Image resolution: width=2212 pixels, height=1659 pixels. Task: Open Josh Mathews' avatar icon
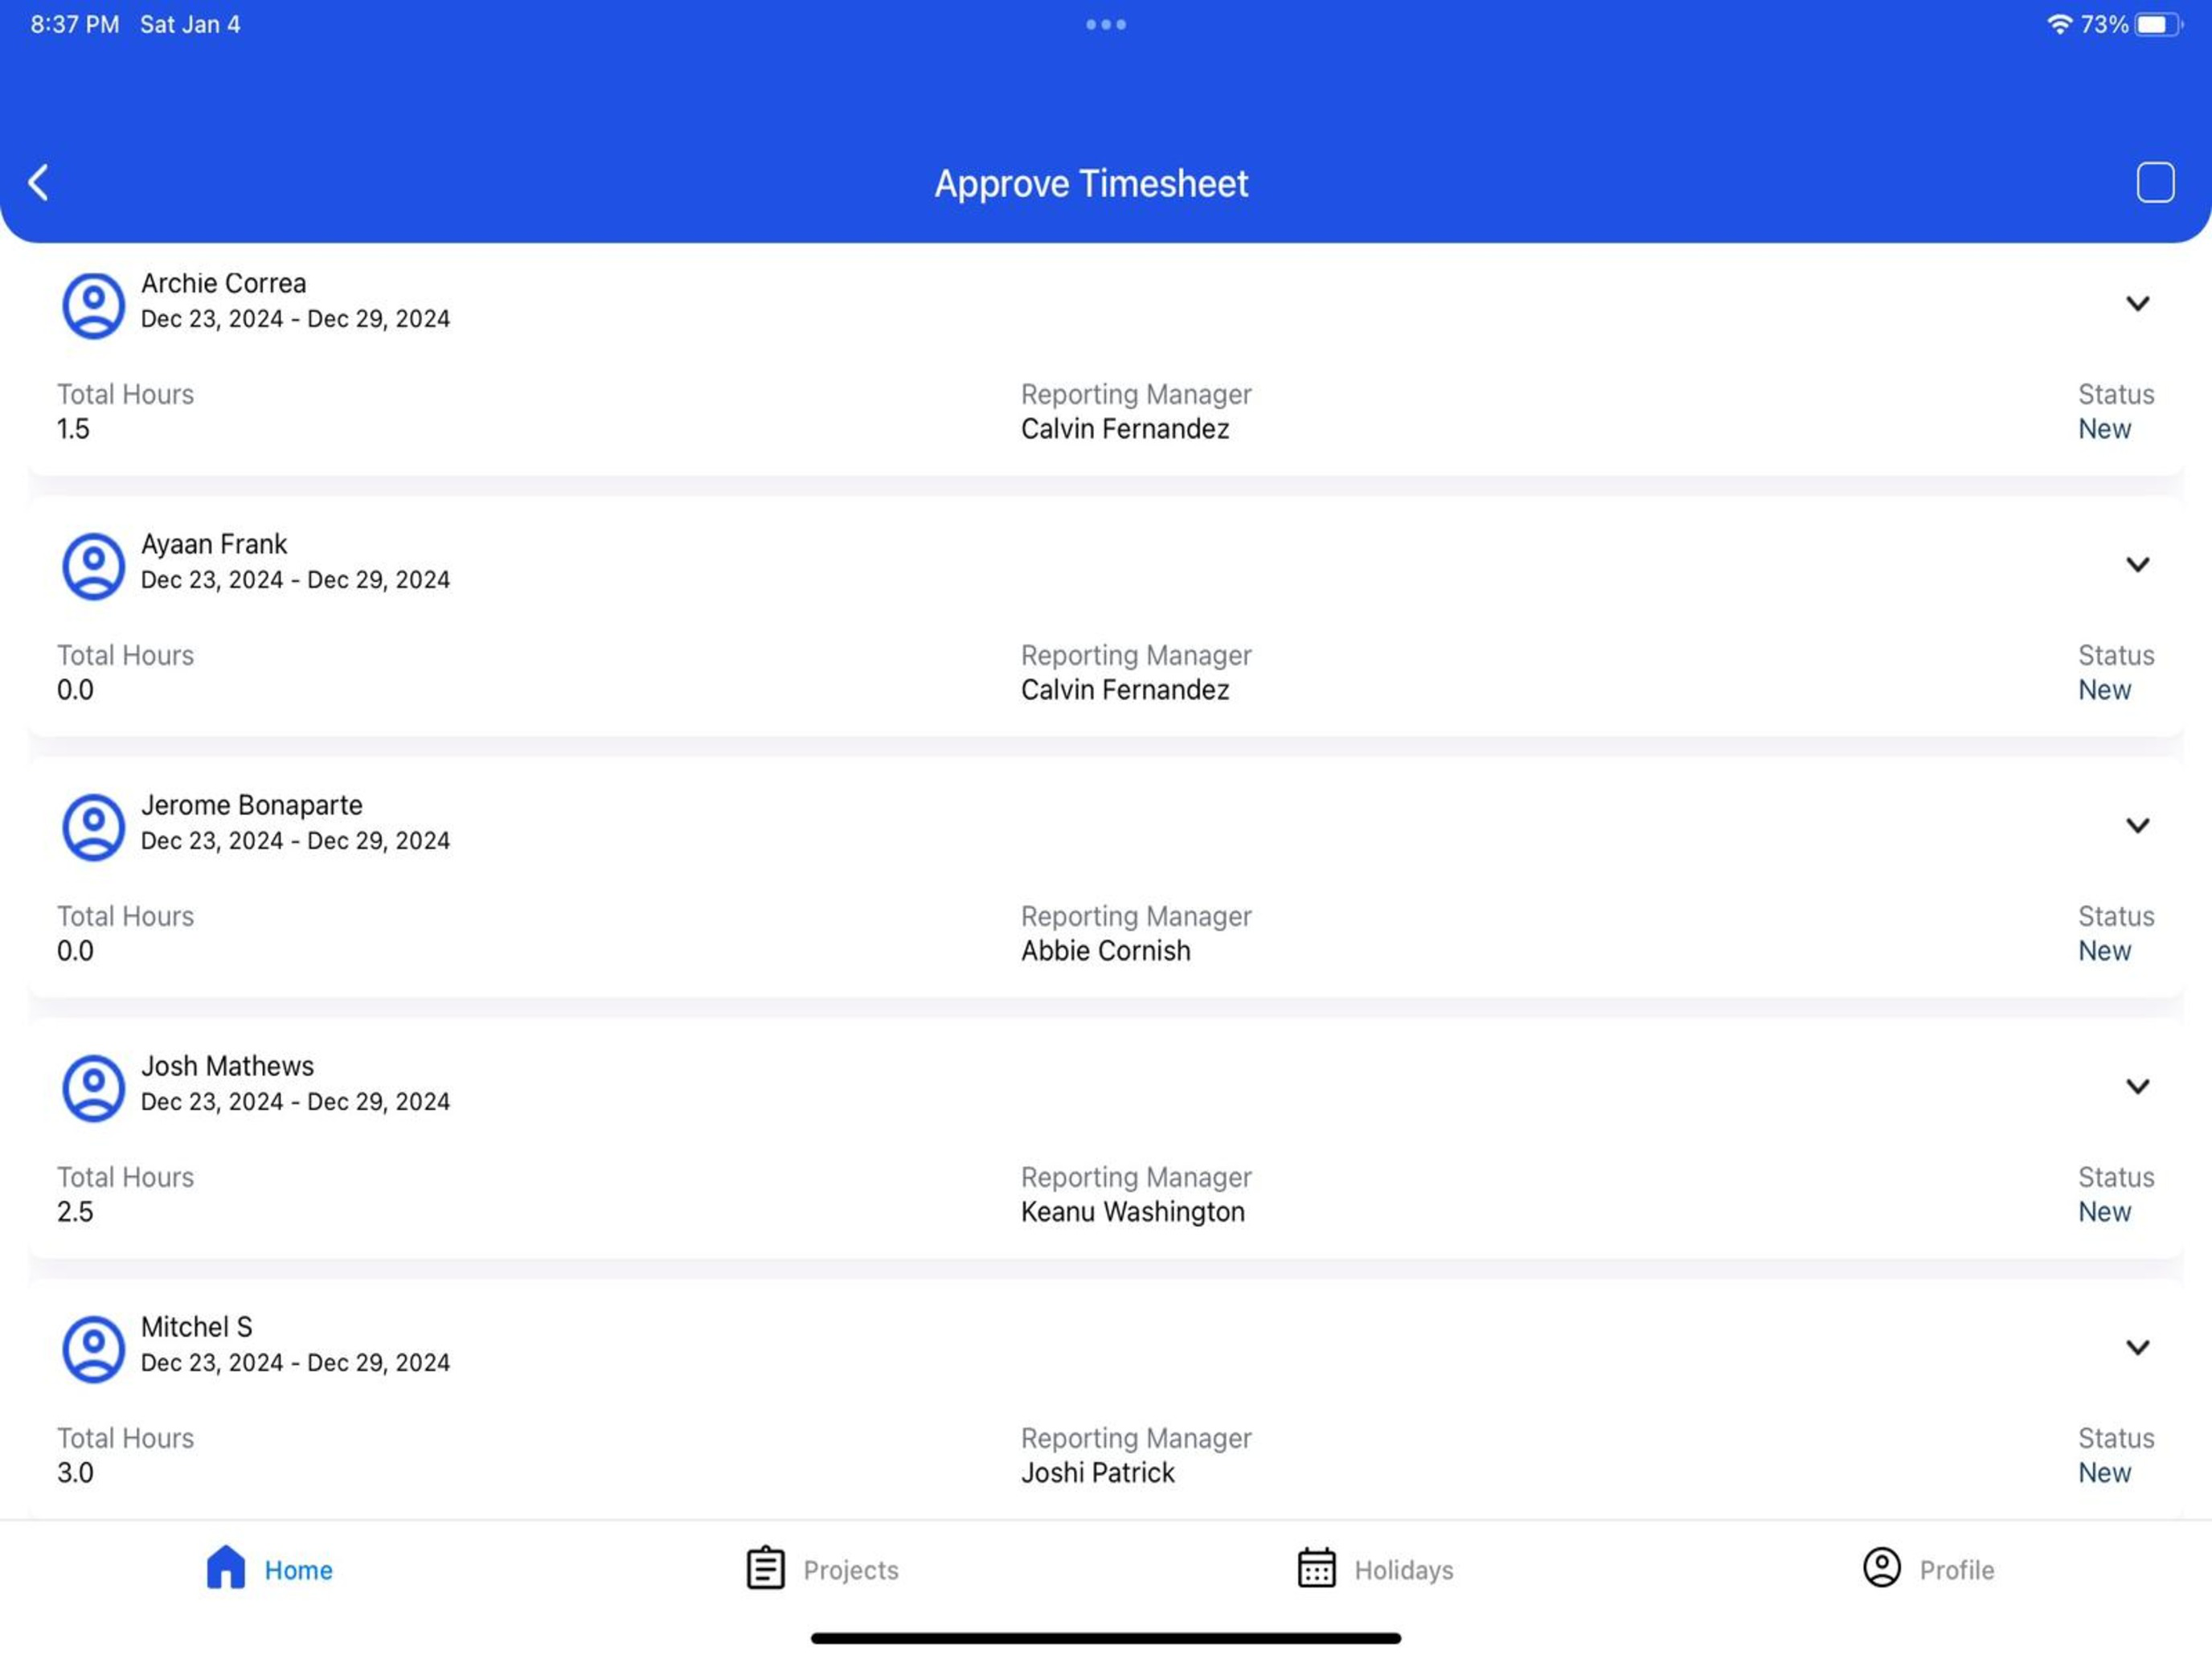tap(93, 1088)
